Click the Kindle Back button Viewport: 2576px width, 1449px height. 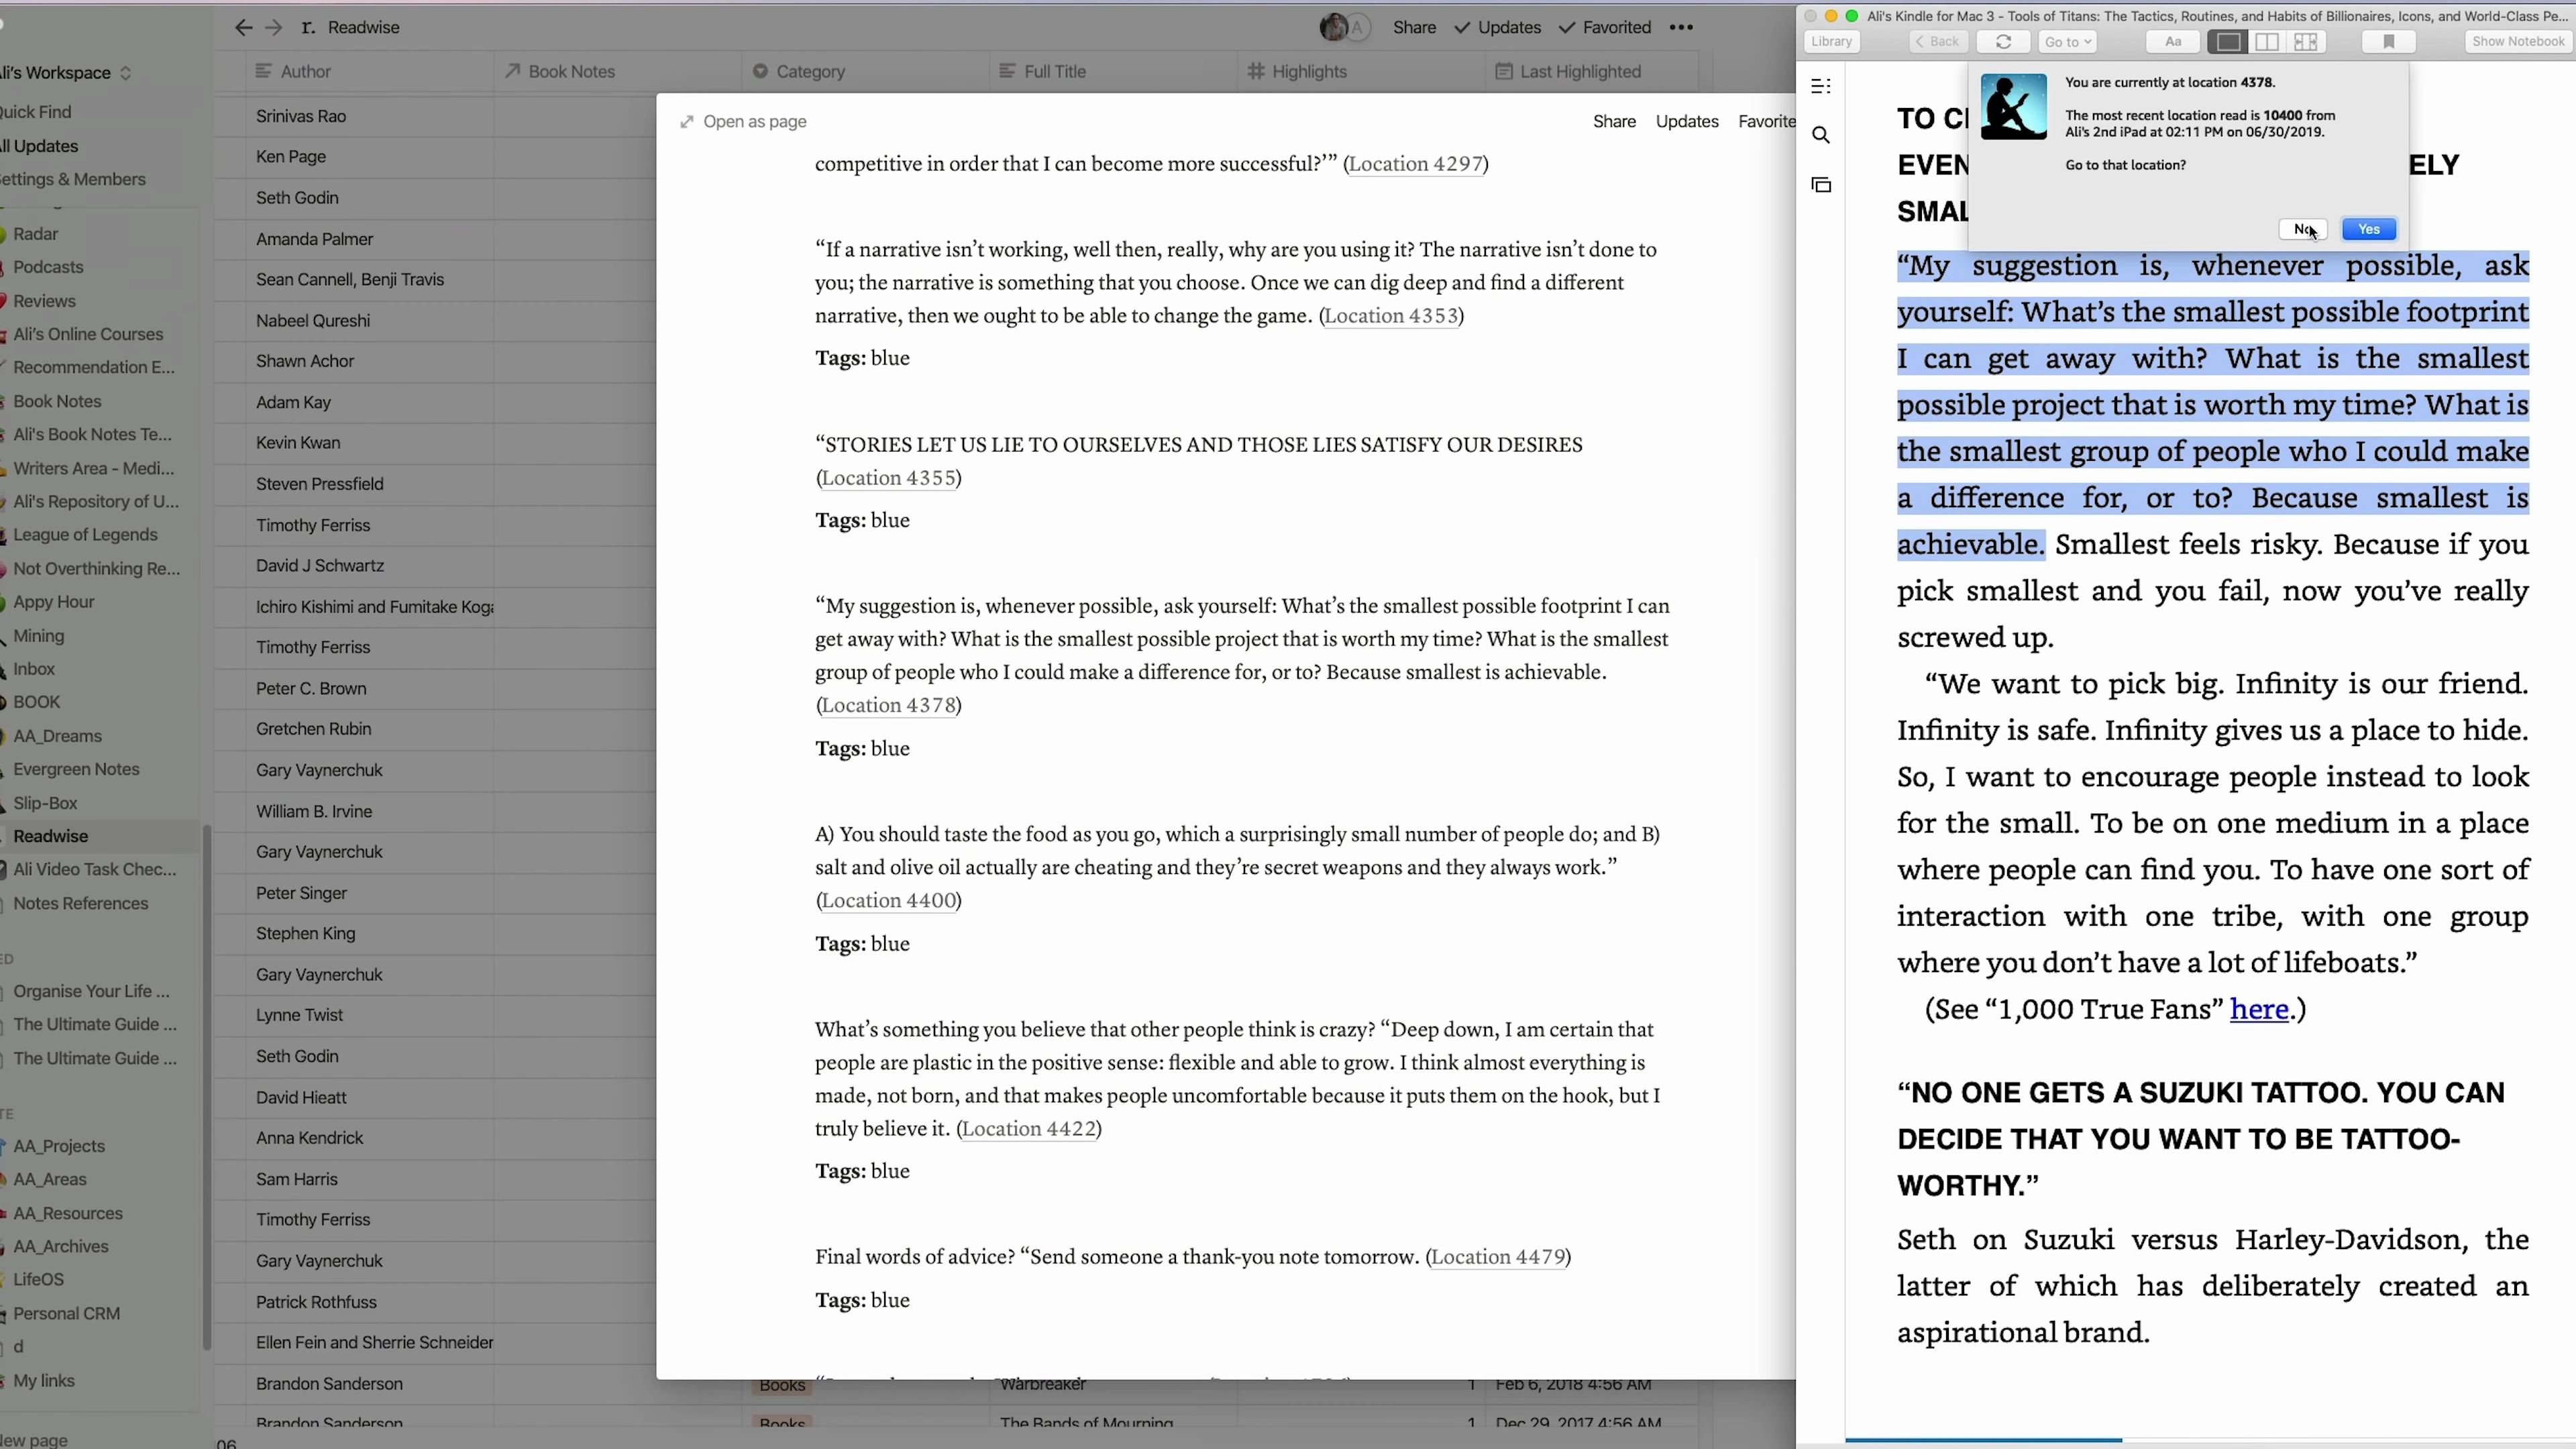1938,41
